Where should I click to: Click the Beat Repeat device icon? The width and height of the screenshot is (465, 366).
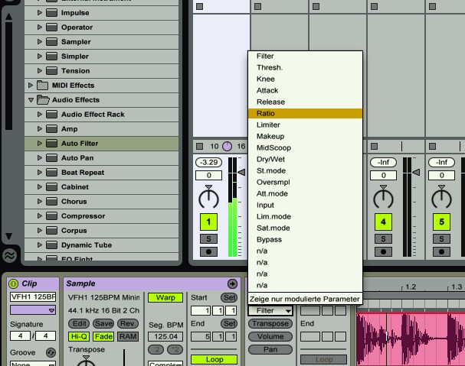click(x=51, y=172)
